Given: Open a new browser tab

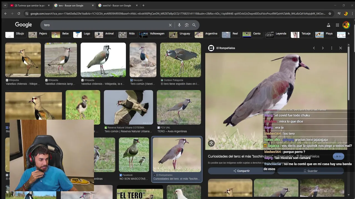Looking at the screenshot, I should (x=143, y=5).
